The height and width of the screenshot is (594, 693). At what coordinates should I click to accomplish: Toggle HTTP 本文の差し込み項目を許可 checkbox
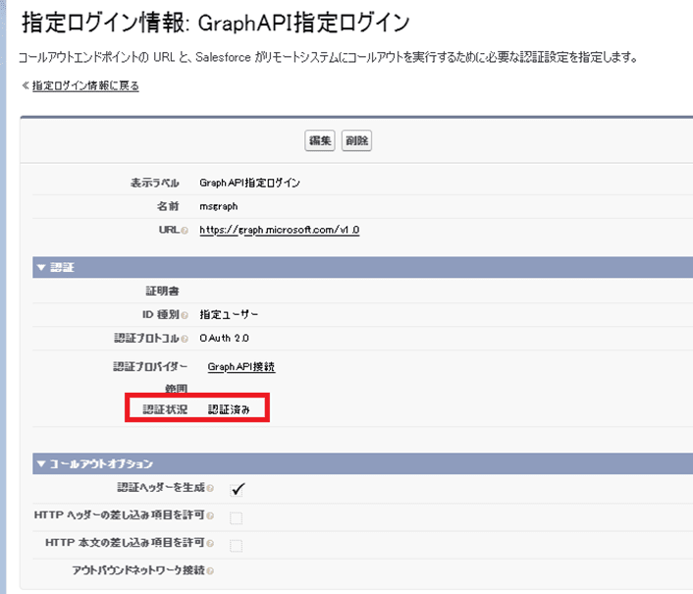point(236,546)
